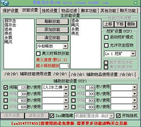Toggle the 跑步普攻冲砍 checkbox
141x127 pixels.
106,63
